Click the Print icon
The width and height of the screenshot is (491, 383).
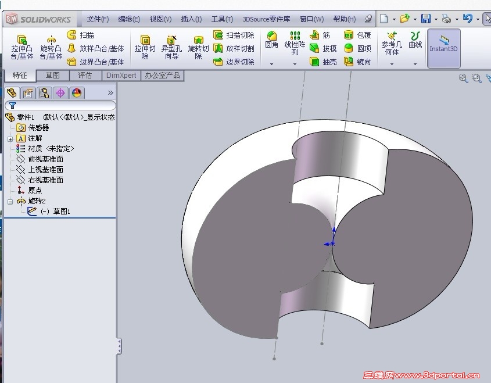tap(446, 19)
